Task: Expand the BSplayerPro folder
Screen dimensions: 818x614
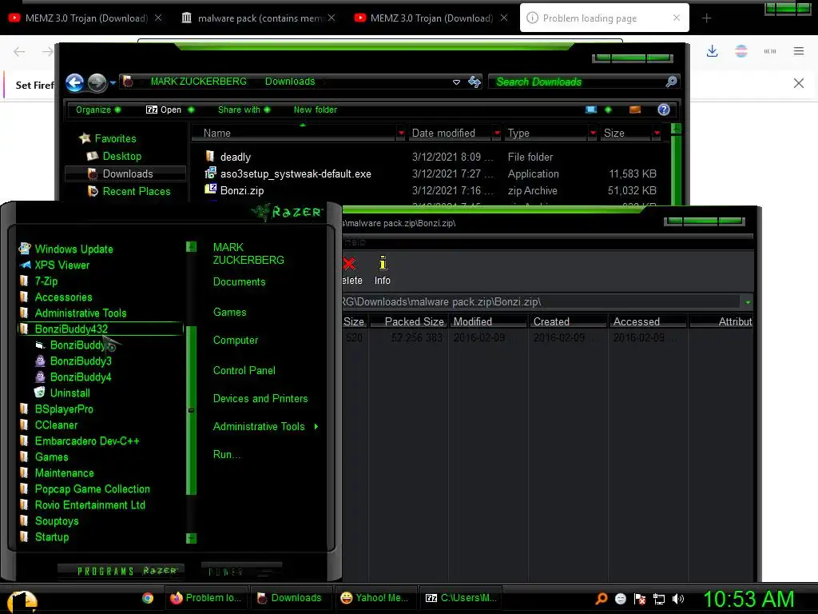Action: (64, 409)
